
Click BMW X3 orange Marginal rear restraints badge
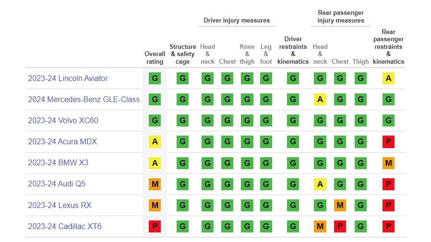pyautogui.click(x=388, y=163)
